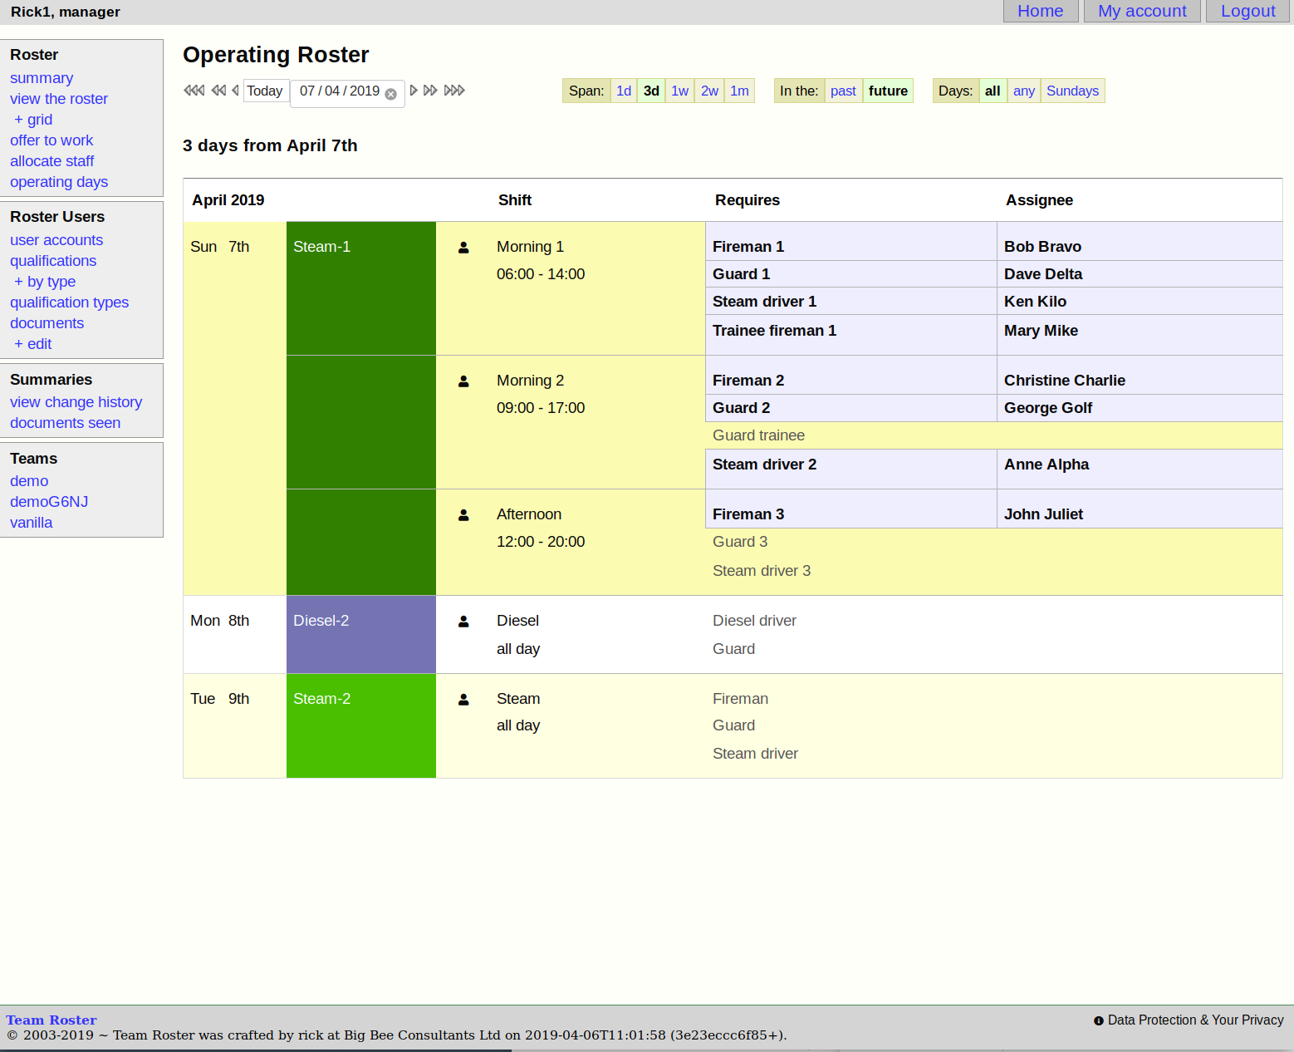Step back with the single-left arrow
The width and height of the screenshot is (1294, 1052).
235,91
